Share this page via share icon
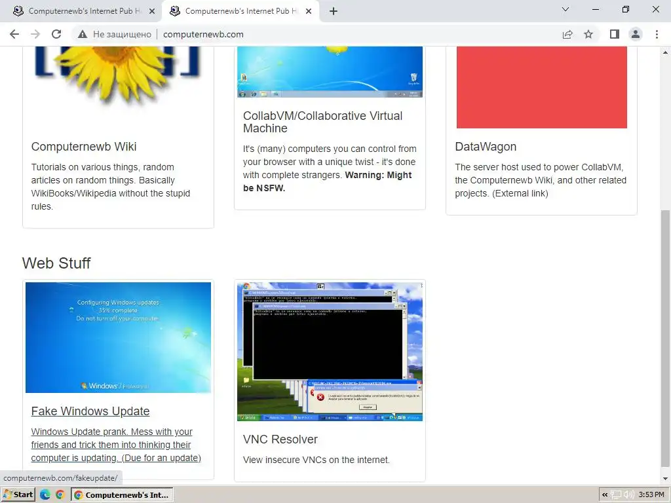 pos(567,34)
